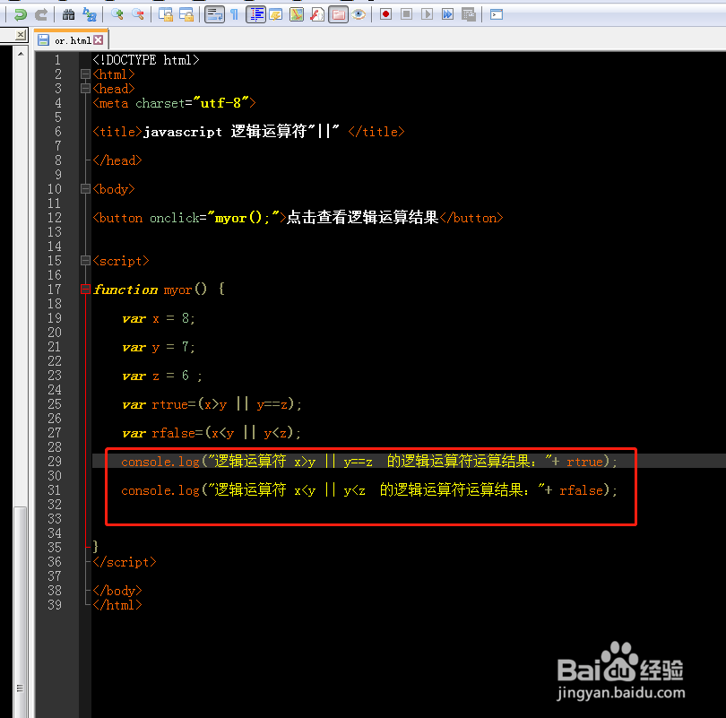Viewport: 726px width, 718px height.
Task: Click the scroll up arrow of left panel
Action: pos(21,54)
